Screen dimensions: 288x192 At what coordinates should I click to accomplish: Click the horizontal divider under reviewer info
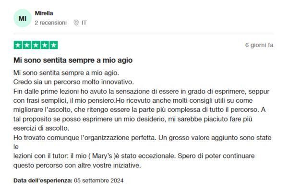point(144,34)
